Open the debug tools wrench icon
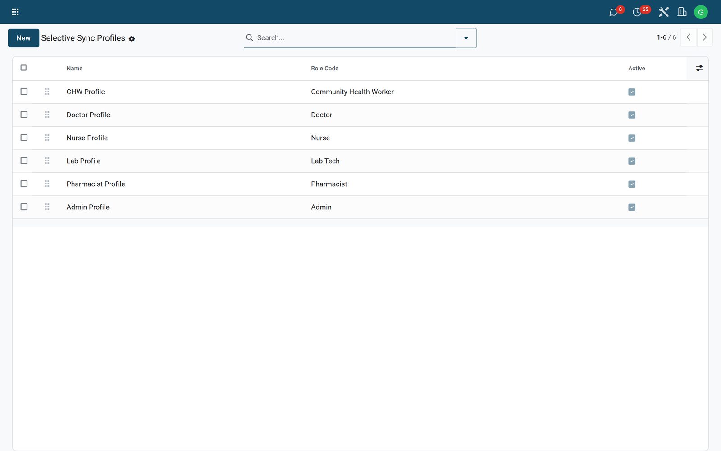The width and height of the screenshot is (721, 451). click(663, 12)
